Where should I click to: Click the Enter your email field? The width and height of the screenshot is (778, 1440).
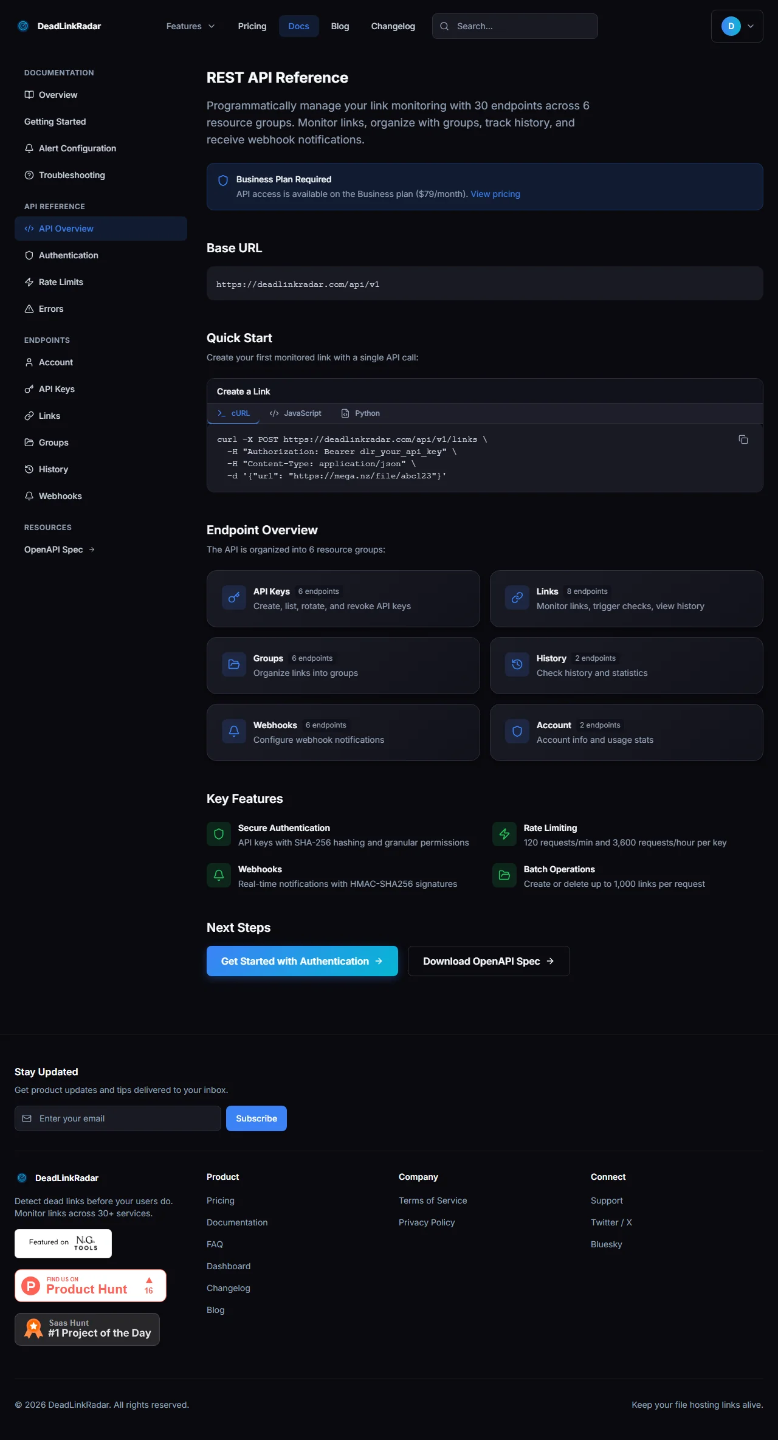point(125,1118)
